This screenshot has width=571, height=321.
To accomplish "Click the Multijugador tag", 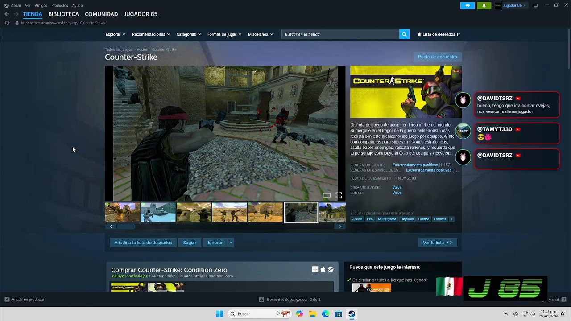I will point(387,219).
